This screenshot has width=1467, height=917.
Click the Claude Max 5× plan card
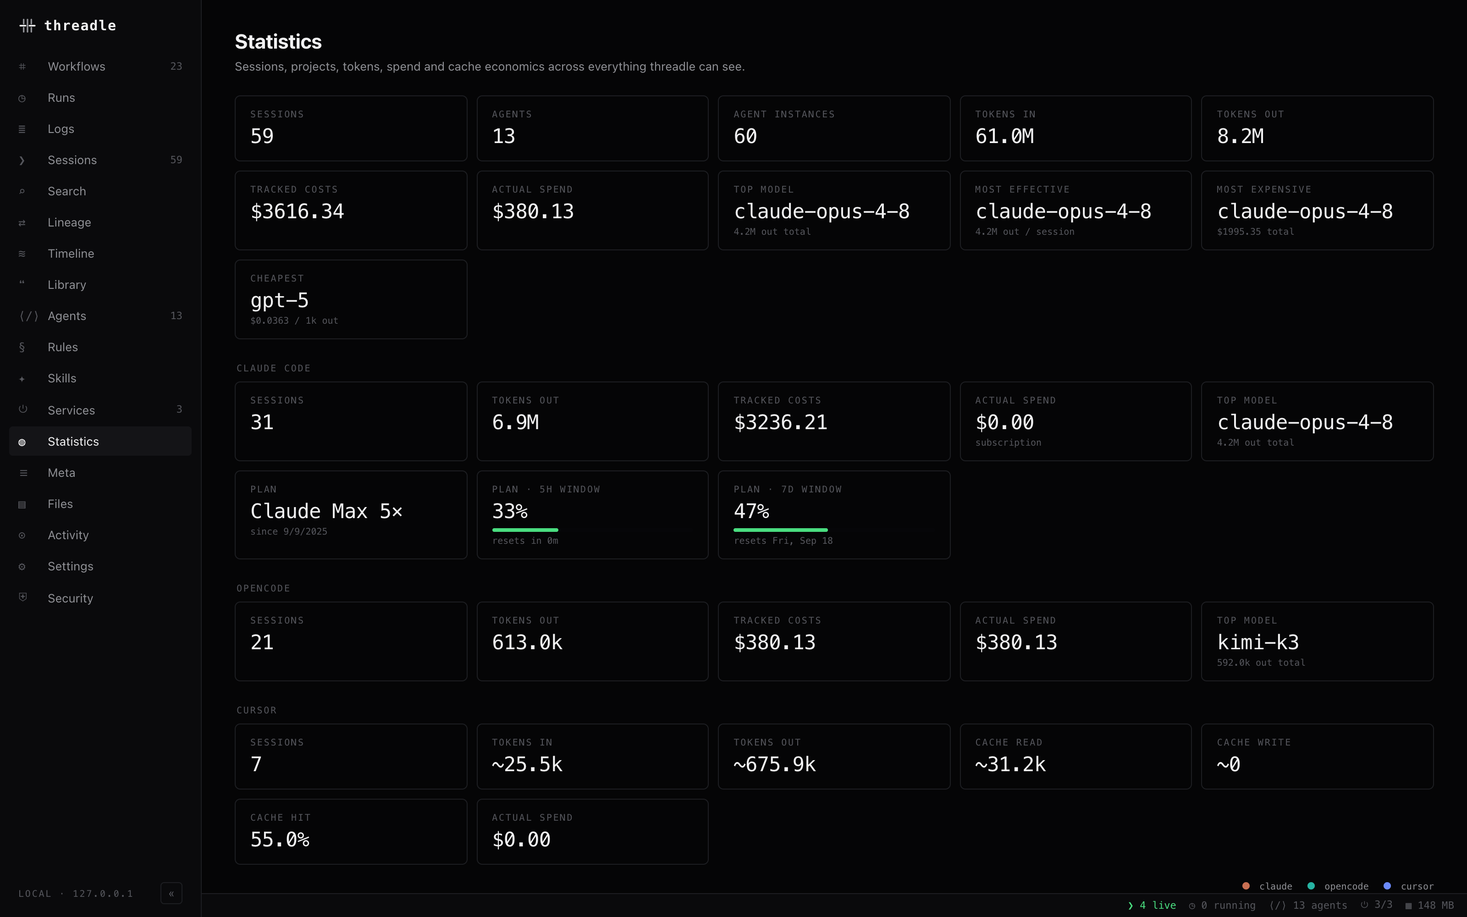tap(351, 515)
